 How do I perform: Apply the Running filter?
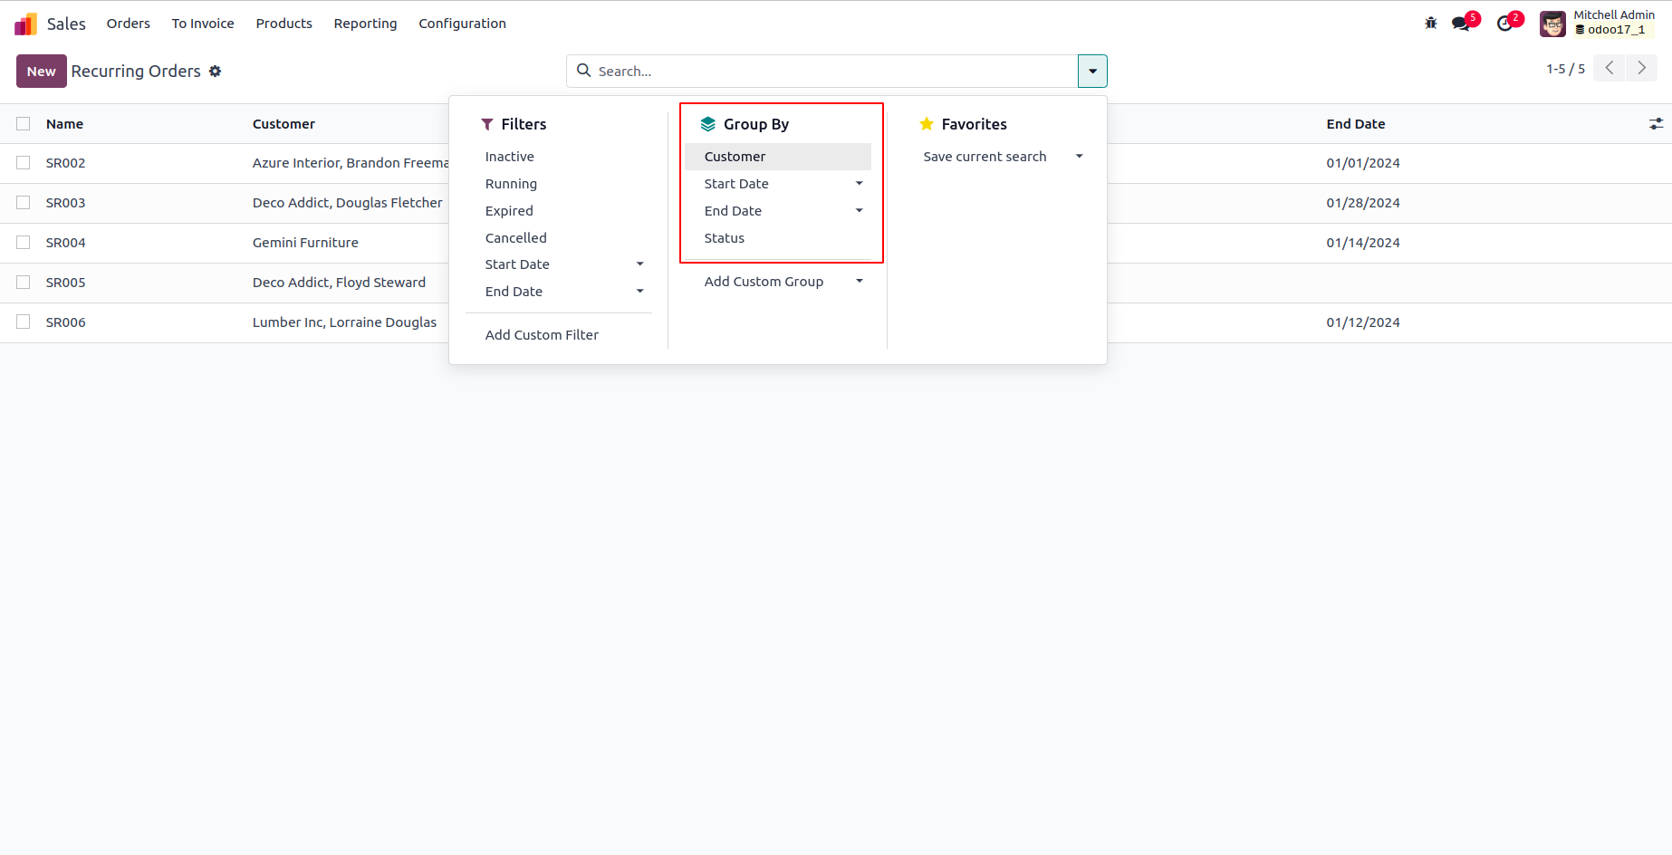click(511, 184)
